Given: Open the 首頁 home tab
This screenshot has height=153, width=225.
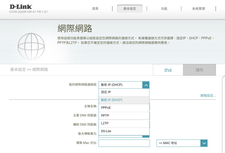Looking at the screenshot, I should pyautogui.click(x=95, y=9).
